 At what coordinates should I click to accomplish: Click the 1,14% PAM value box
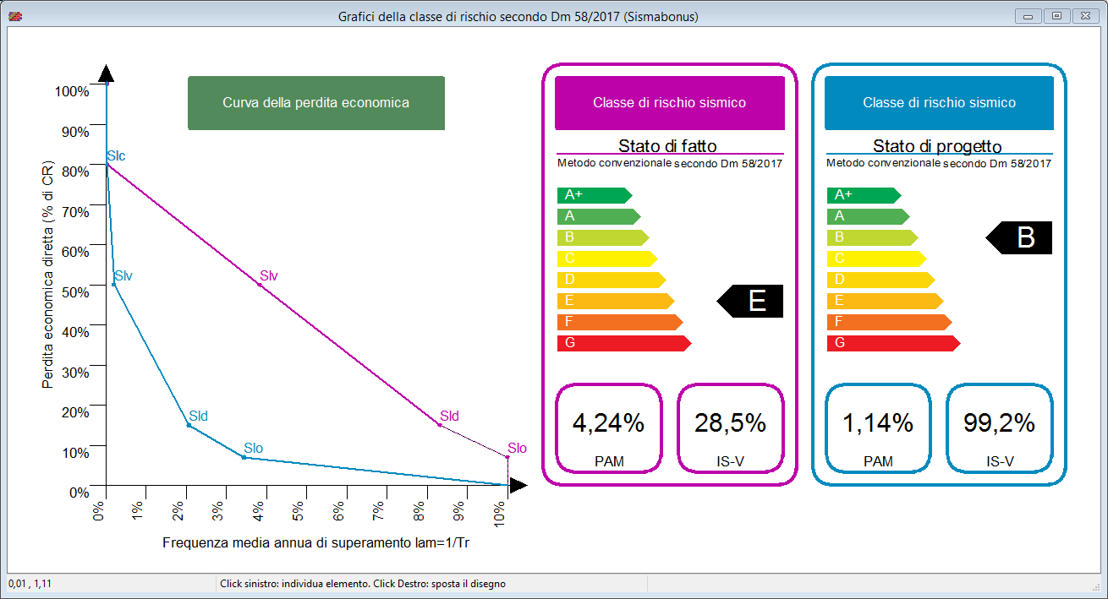[x=878, y=428]
